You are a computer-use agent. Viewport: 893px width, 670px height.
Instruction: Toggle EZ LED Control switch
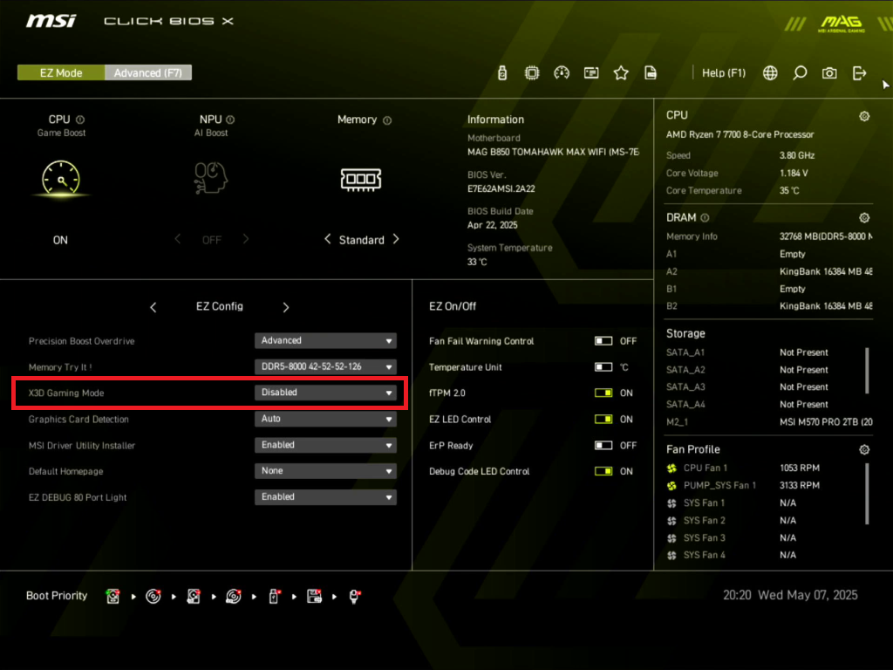[603, 419]
